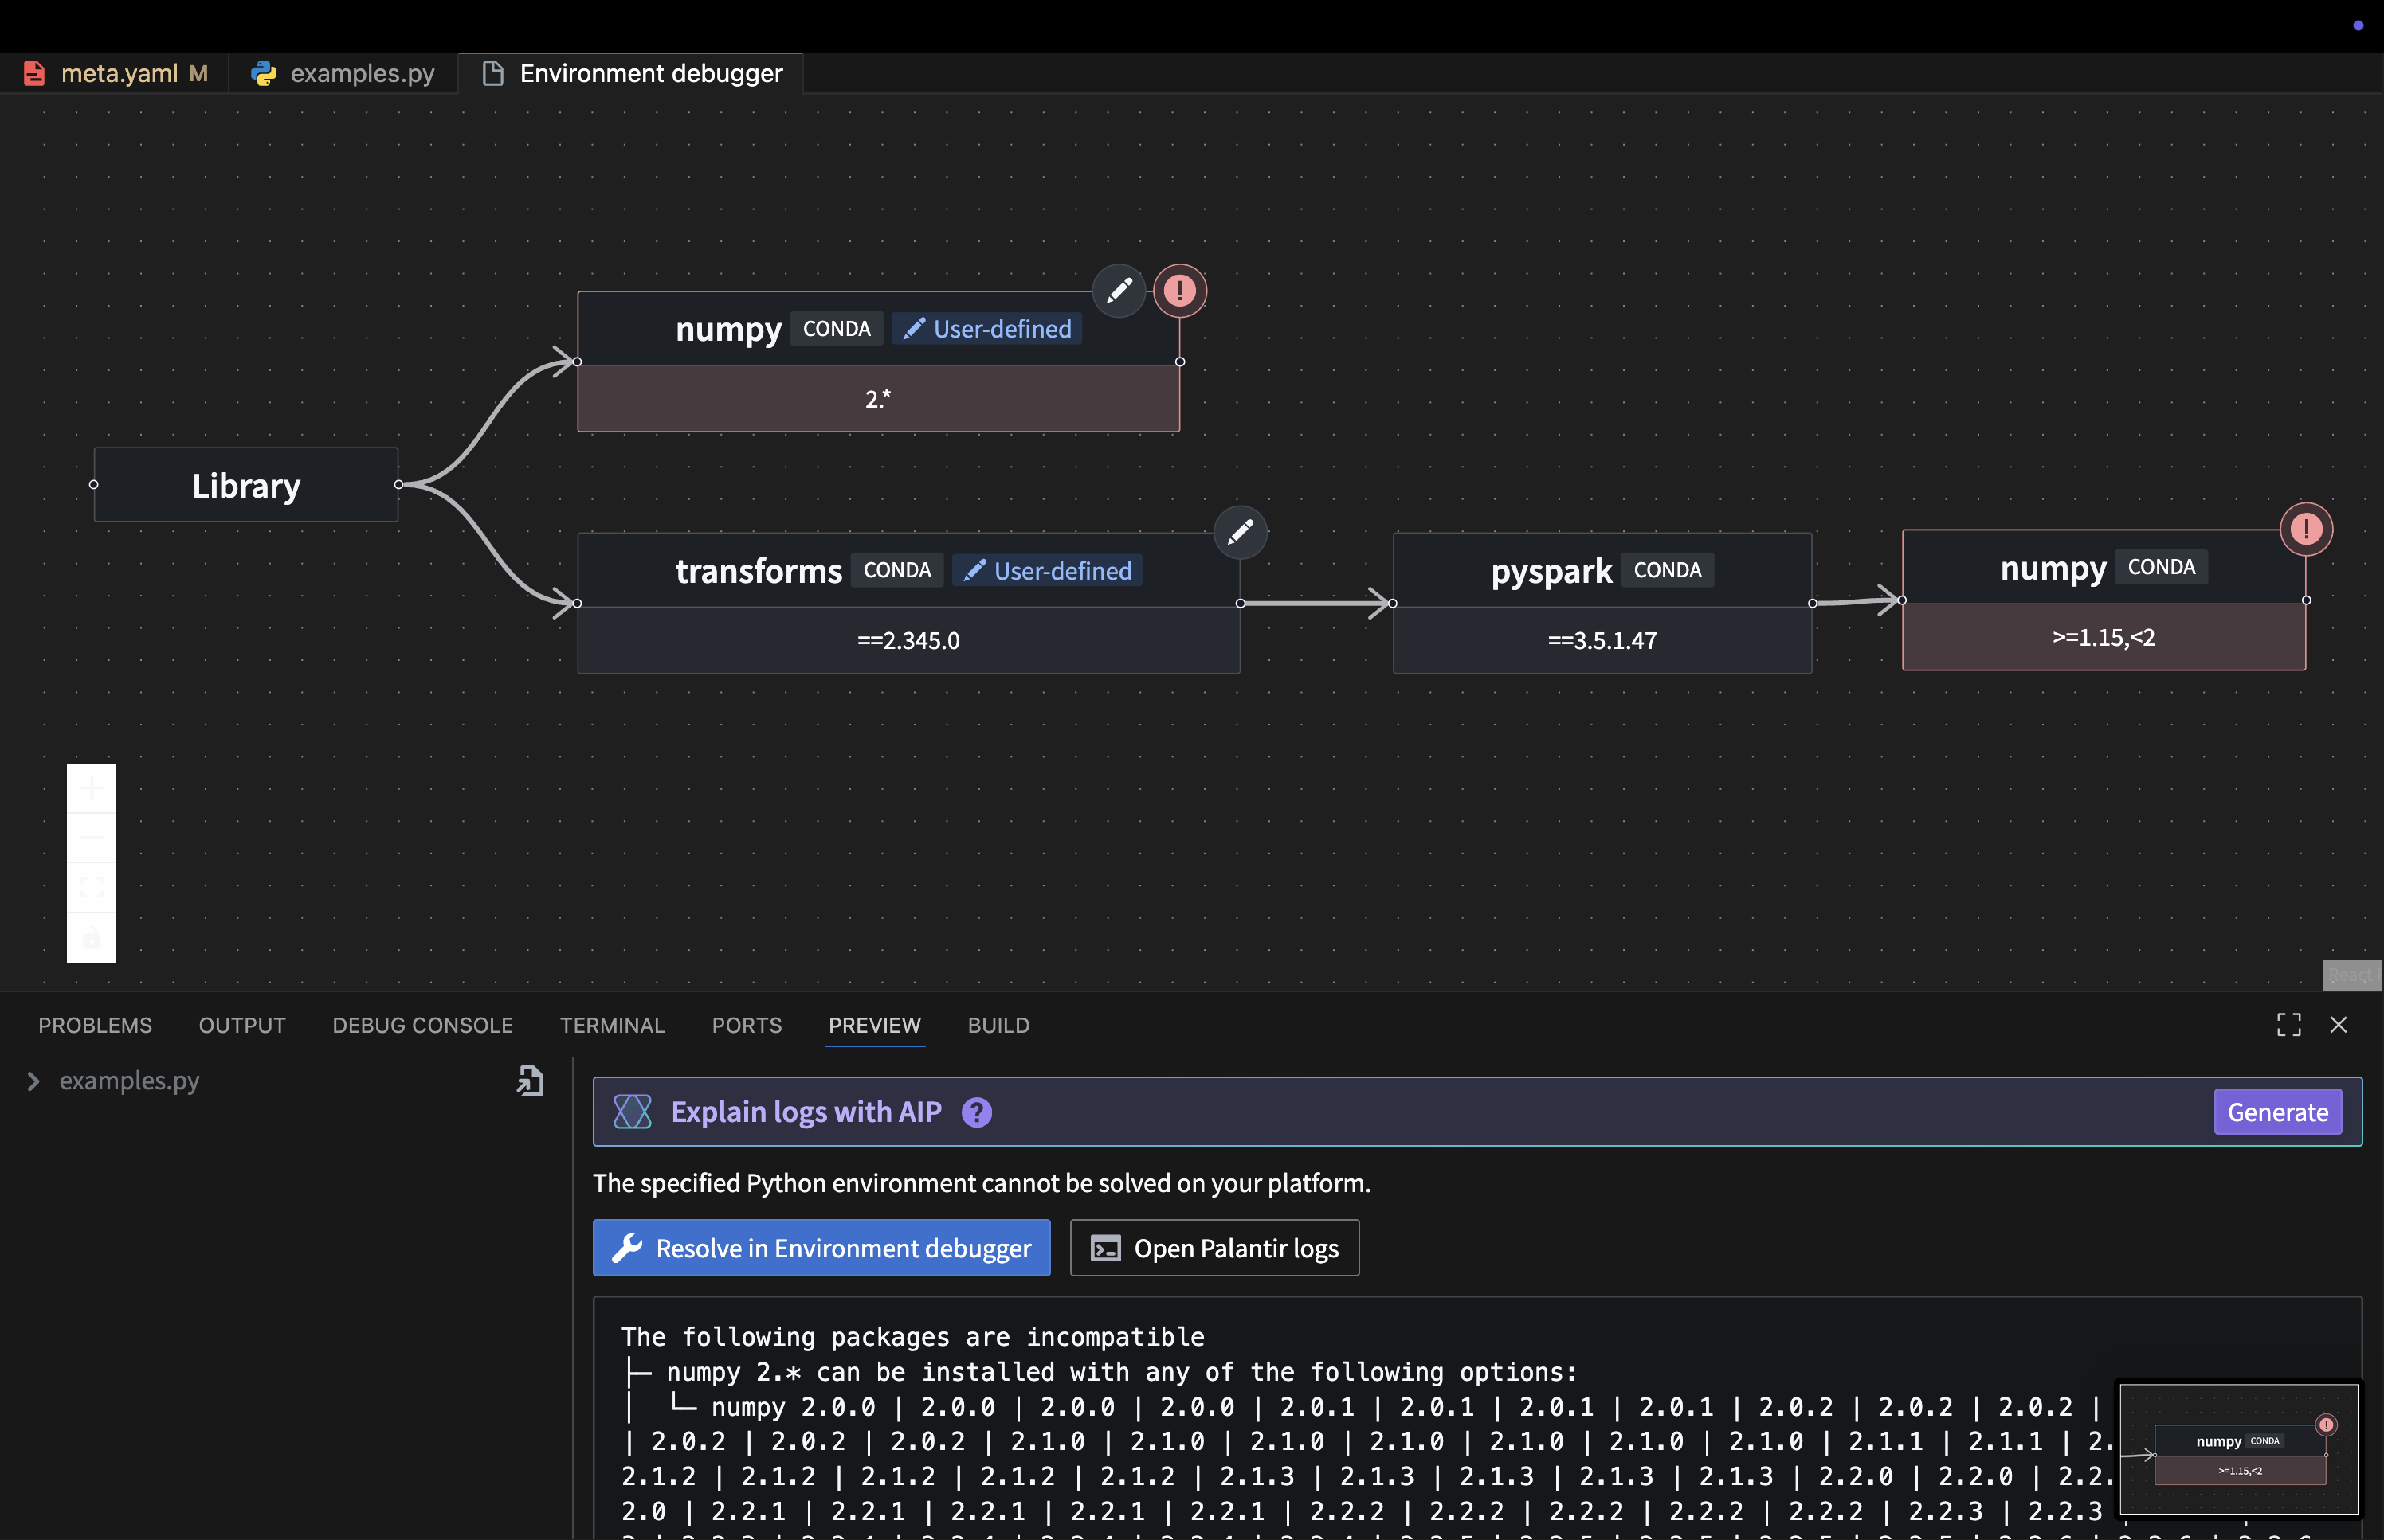Click the User-defined badge on transforms node
The height and width of the screenshot is (1540, 2384).
point(1048,570)
